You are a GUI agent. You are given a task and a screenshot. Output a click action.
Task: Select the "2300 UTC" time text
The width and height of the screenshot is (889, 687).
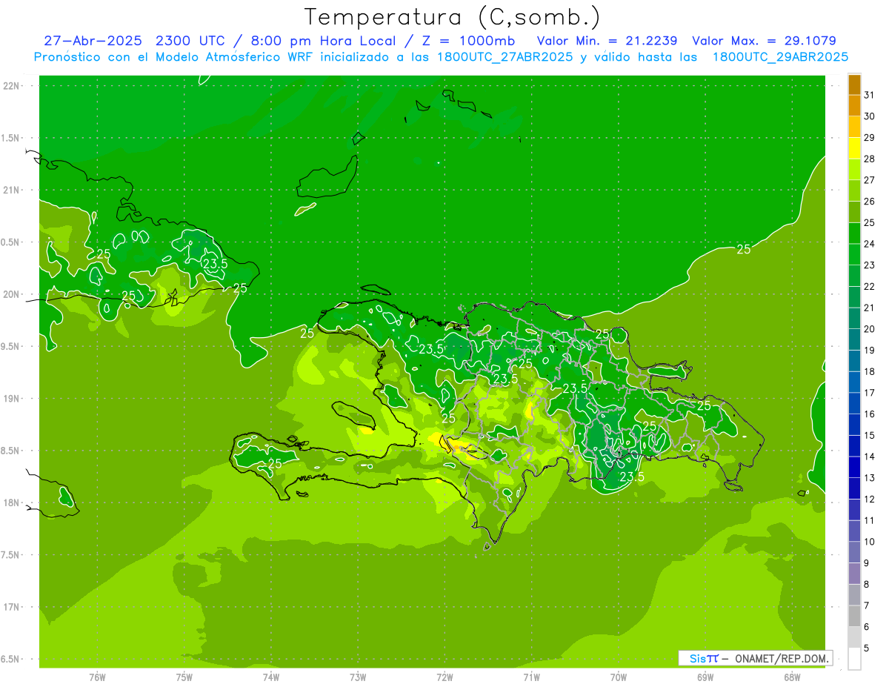193,41
